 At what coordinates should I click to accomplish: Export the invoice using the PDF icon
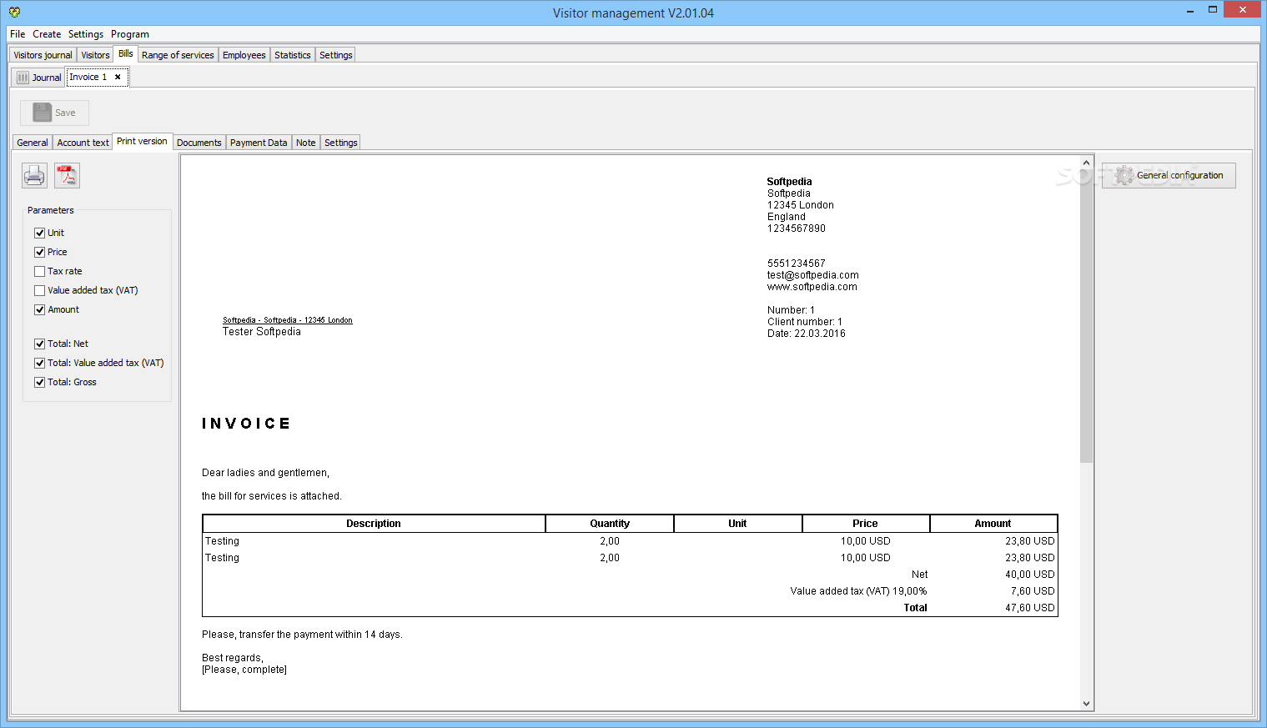[67, 176]
